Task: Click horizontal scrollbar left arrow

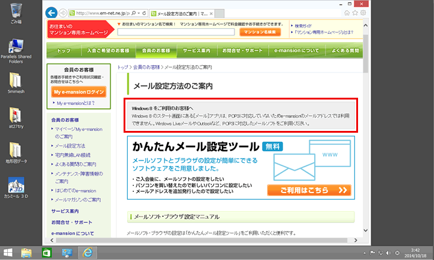Action: 52,240
